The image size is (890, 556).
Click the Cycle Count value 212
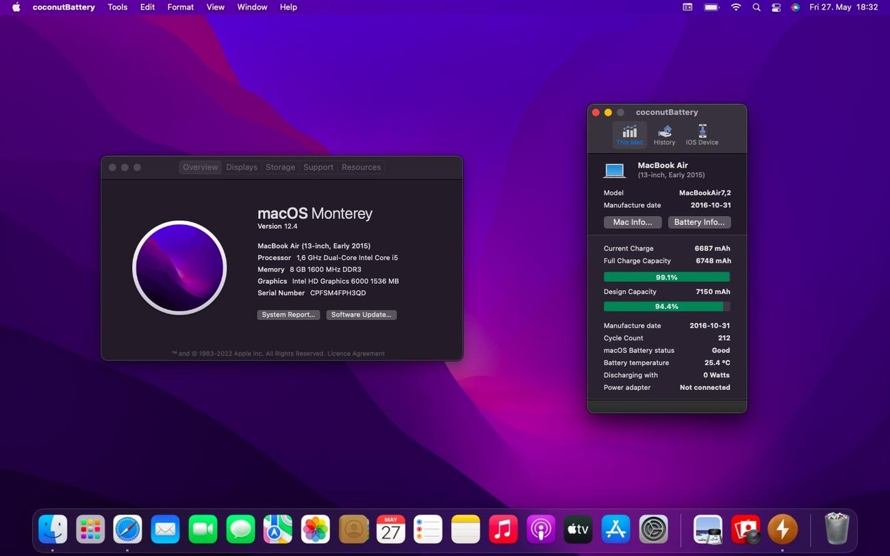(x=724, y=338)
